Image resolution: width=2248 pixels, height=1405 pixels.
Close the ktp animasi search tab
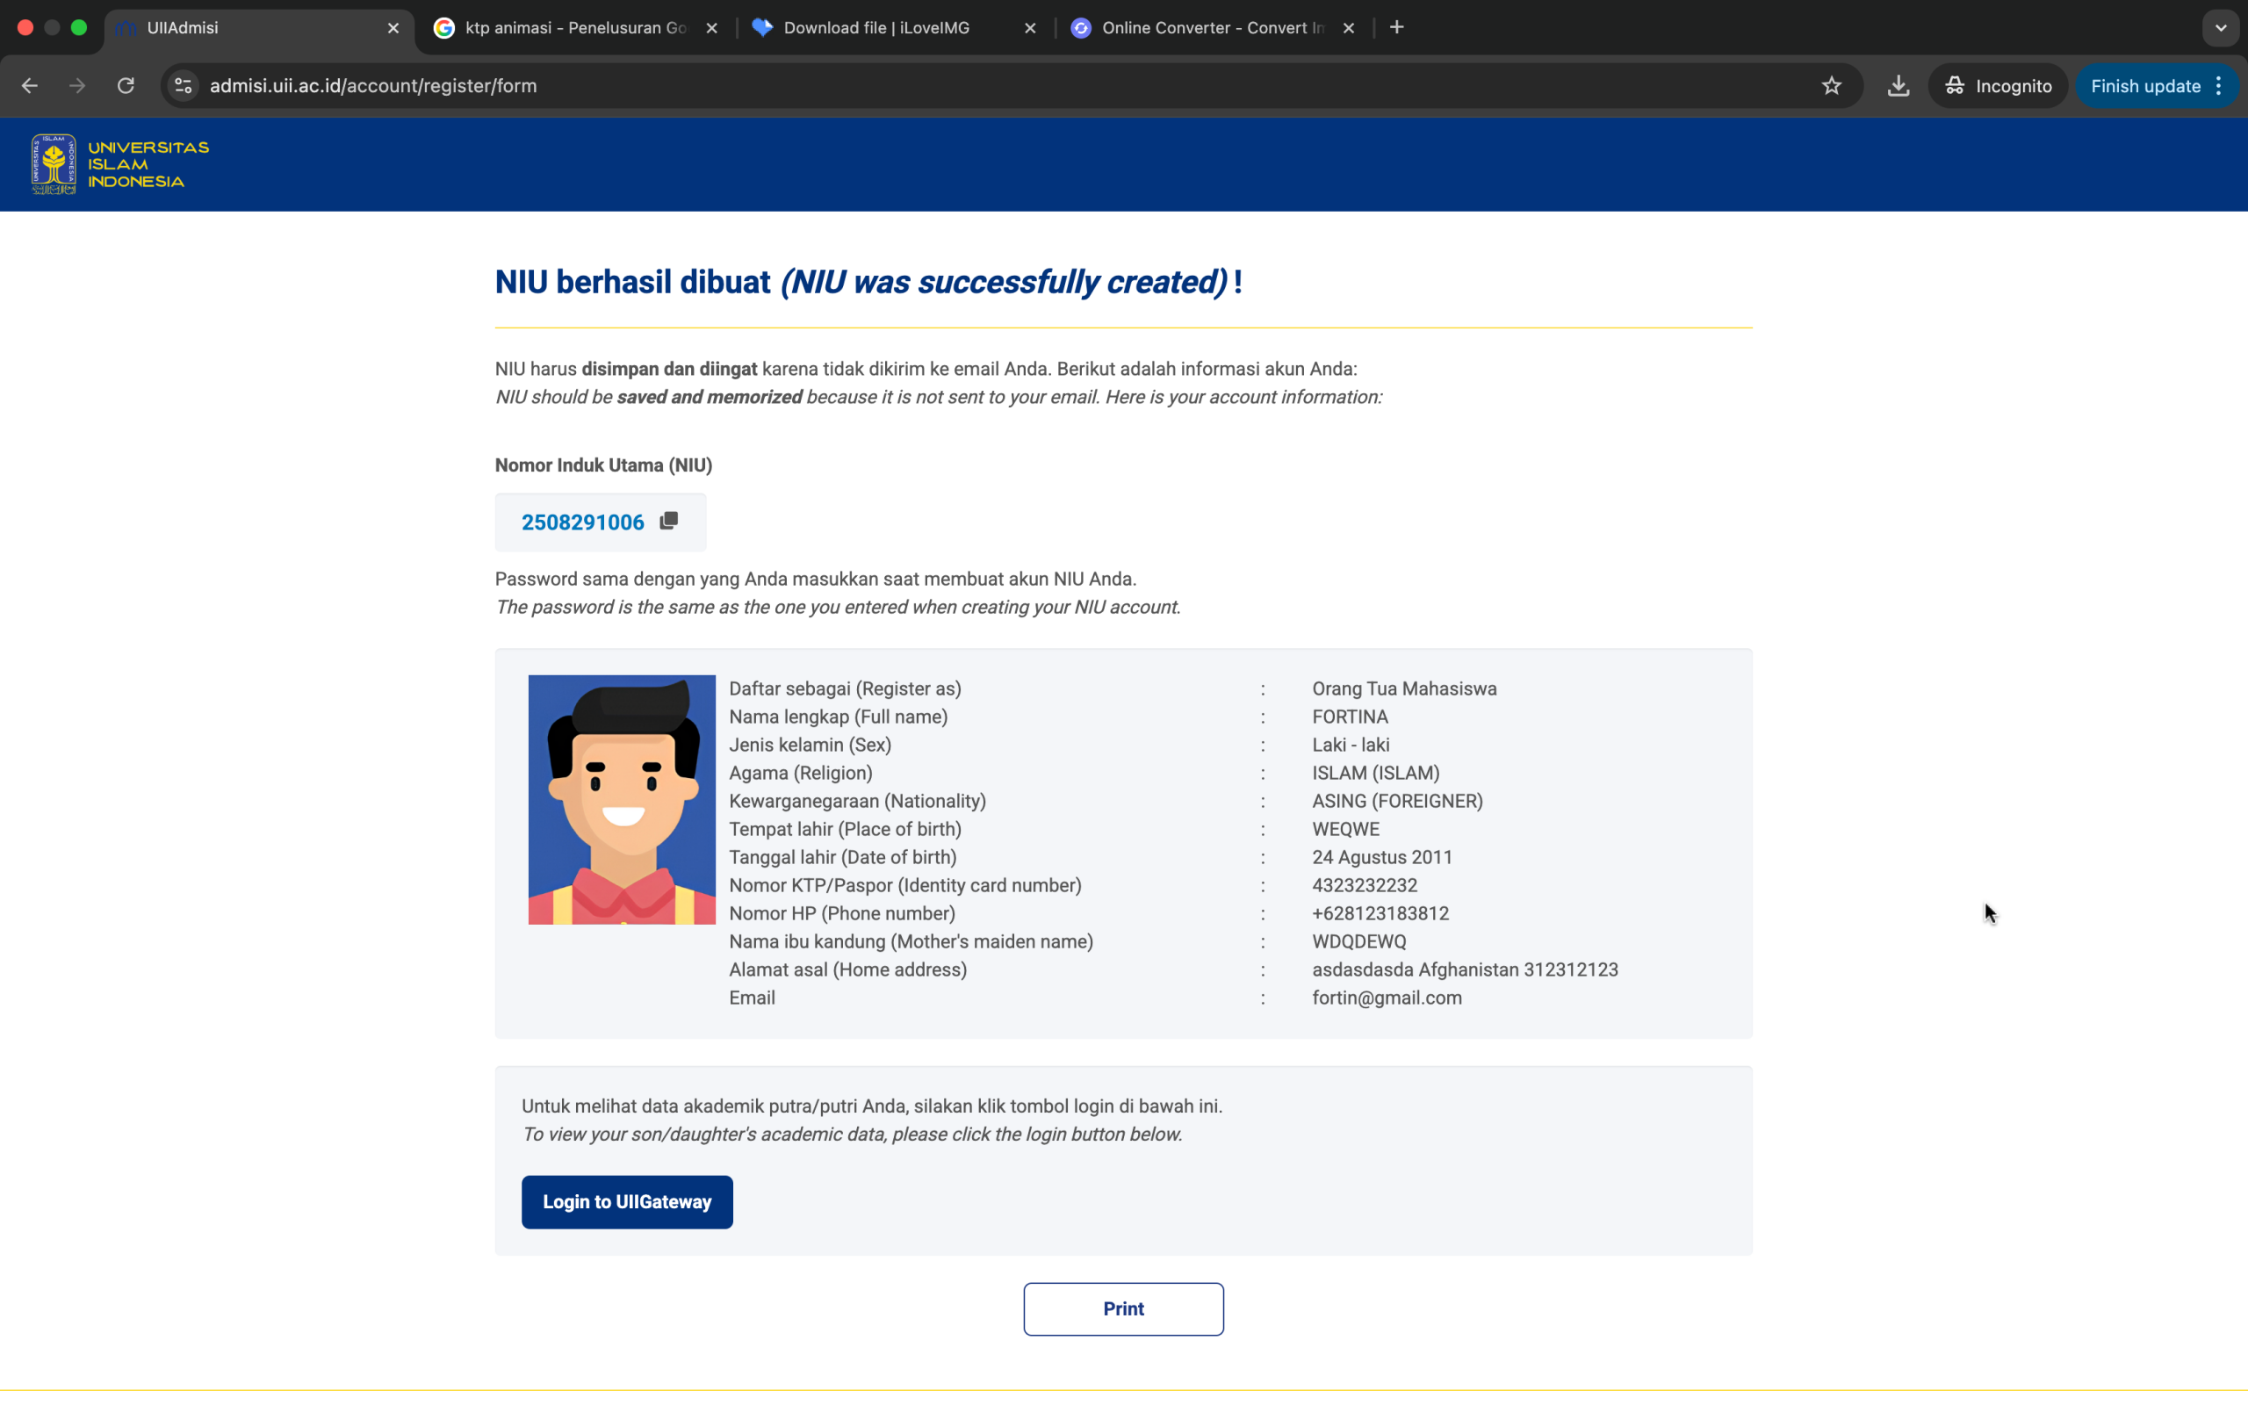click(x=711, y=28)
